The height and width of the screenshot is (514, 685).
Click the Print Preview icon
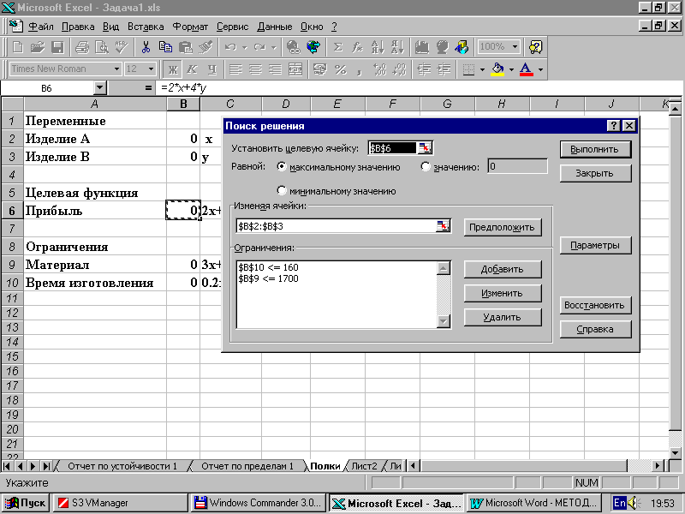click(101, 47)
